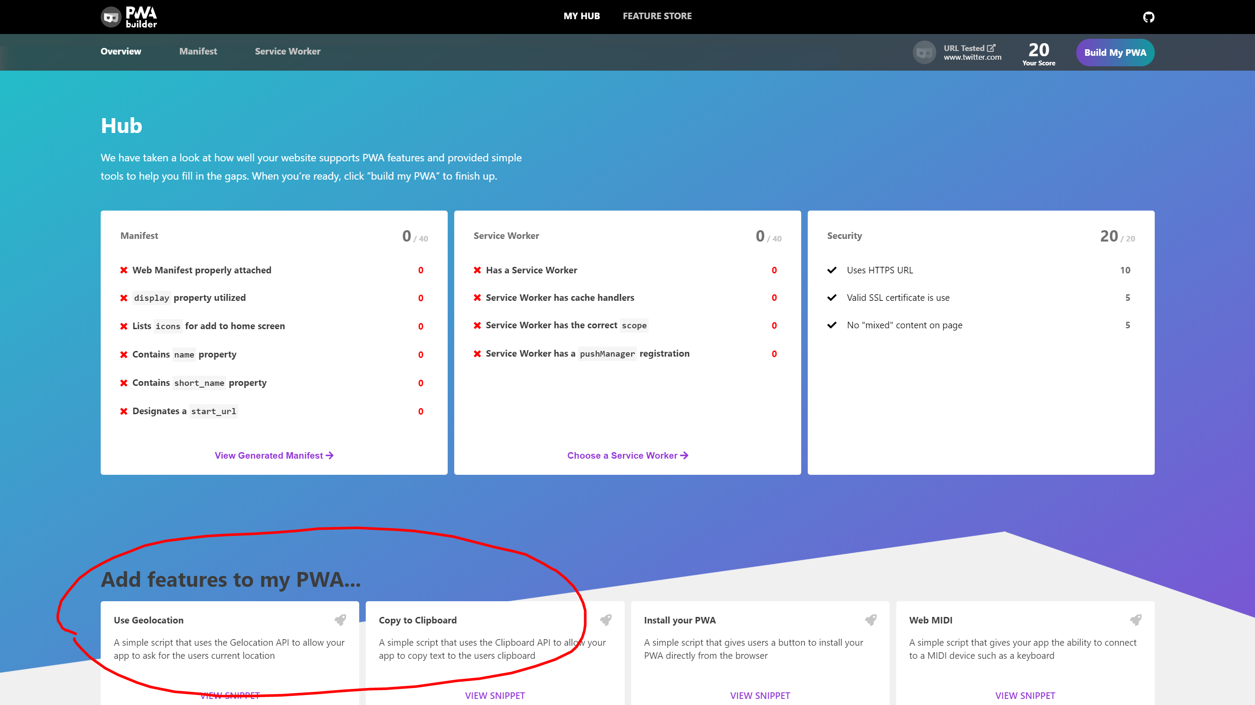Click red X beside Designates a start_url
The image size is (1255, 705).
(124, 411)
